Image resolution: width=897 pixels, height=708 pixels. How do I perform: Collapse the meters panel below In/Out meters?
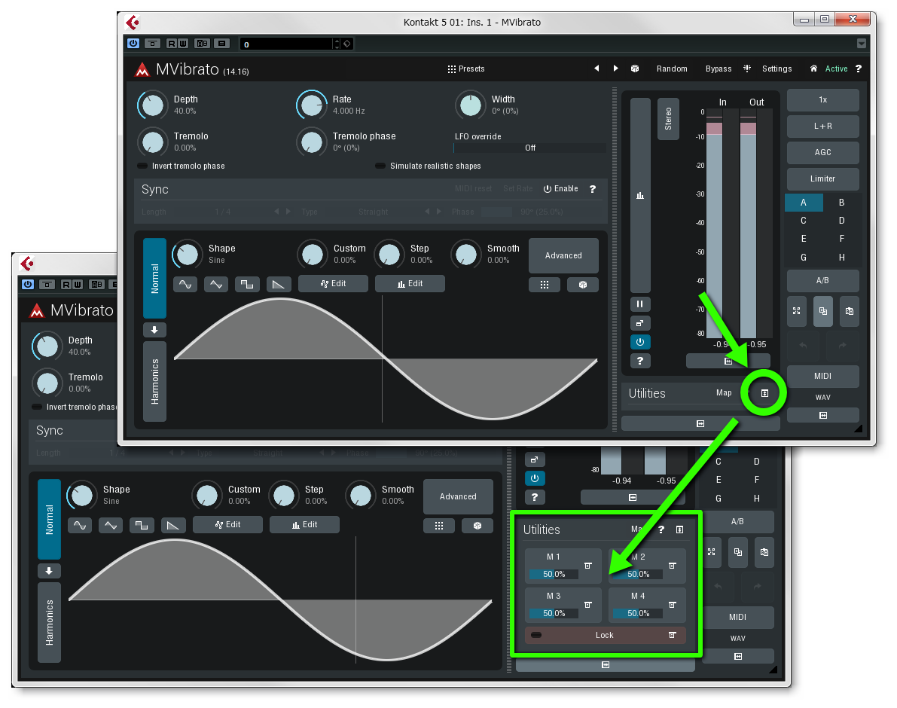pos(728,361)
